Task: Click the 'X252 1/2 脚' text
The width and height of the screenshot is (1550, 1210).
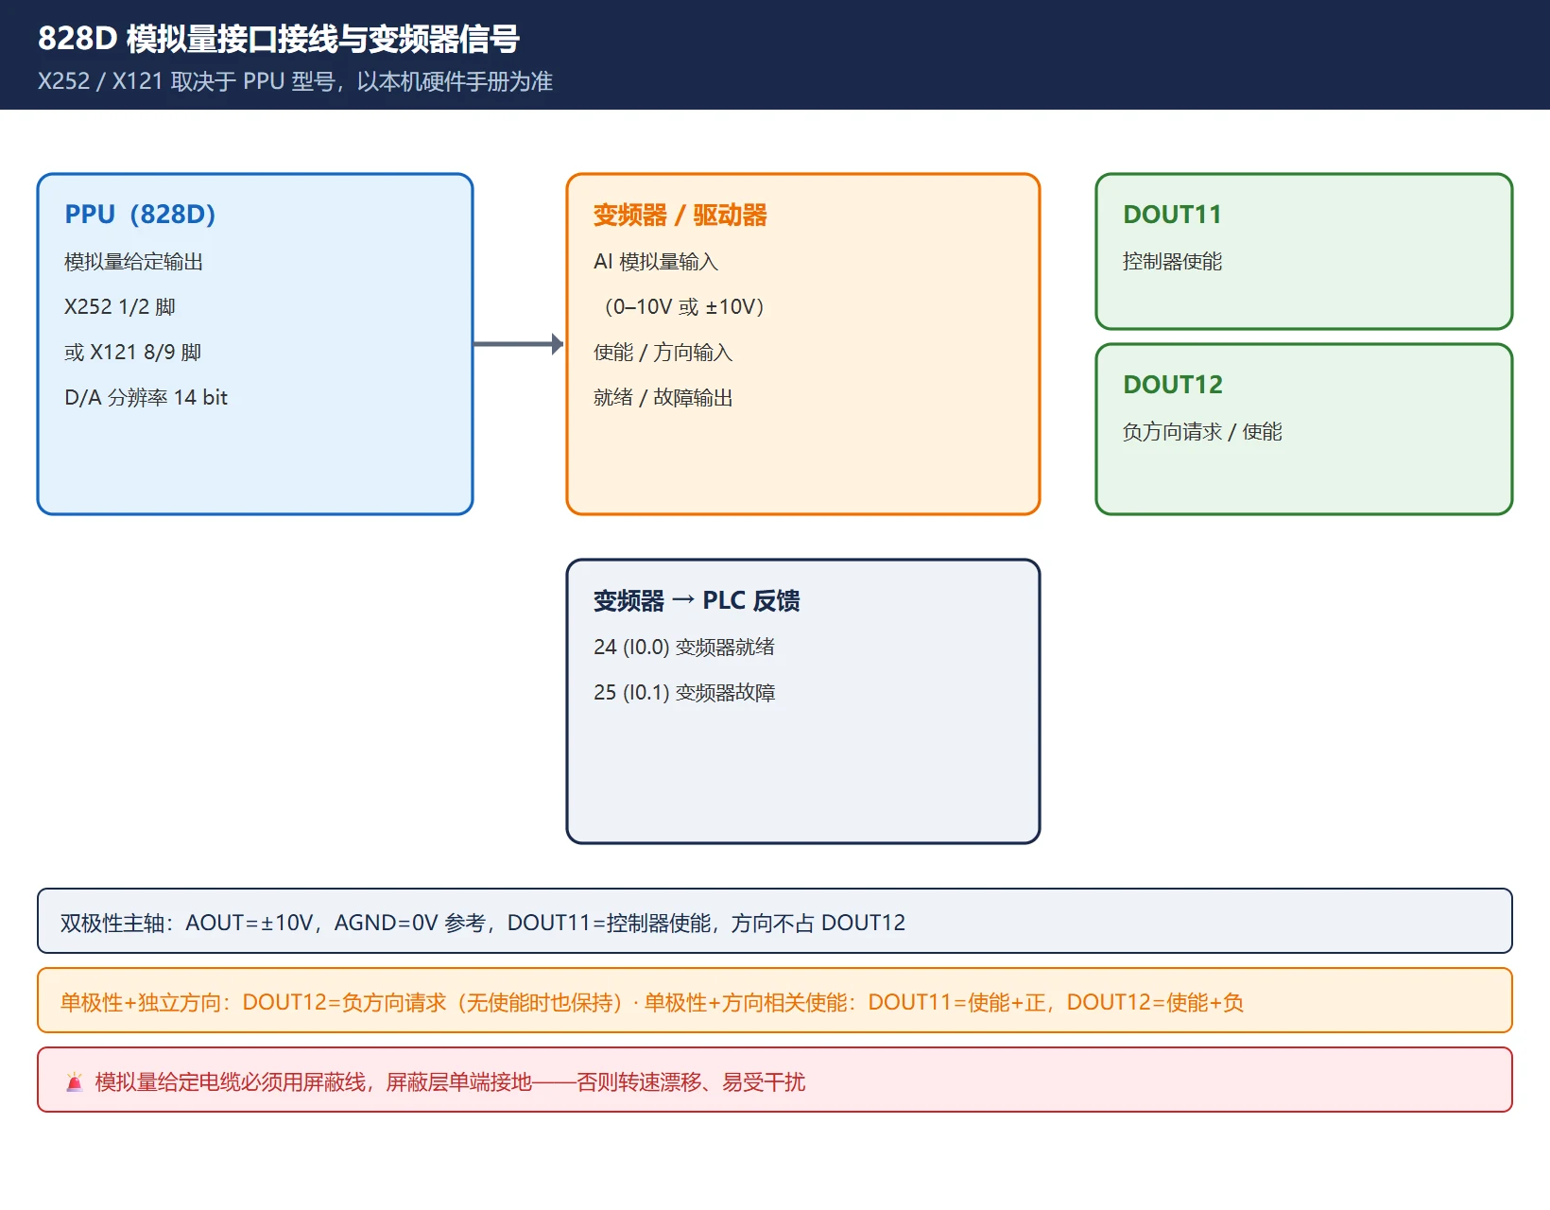Action: (x=120, y=307)
